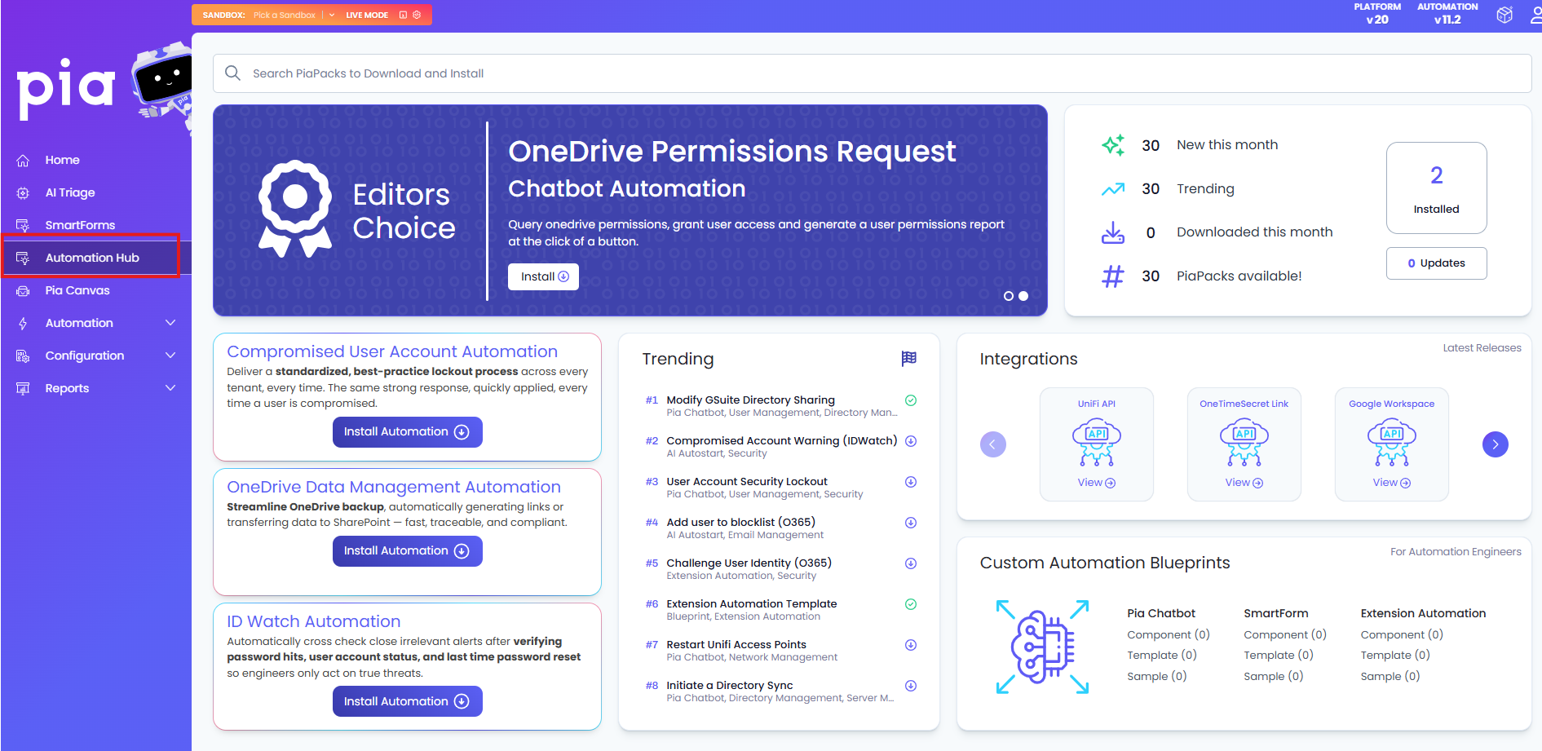Open the Reports section in the sidebar
Screen dimensions: 1542x751
pyautogui.click(x=67, y=388)
